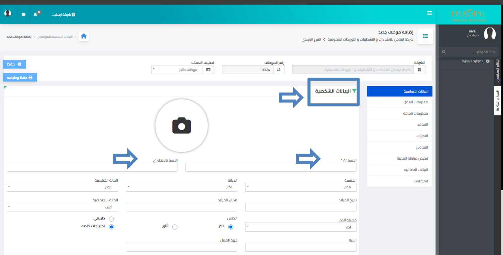Click the مكان الميلاد field
This screenshot has width=503, height=255.
point(181,207)
